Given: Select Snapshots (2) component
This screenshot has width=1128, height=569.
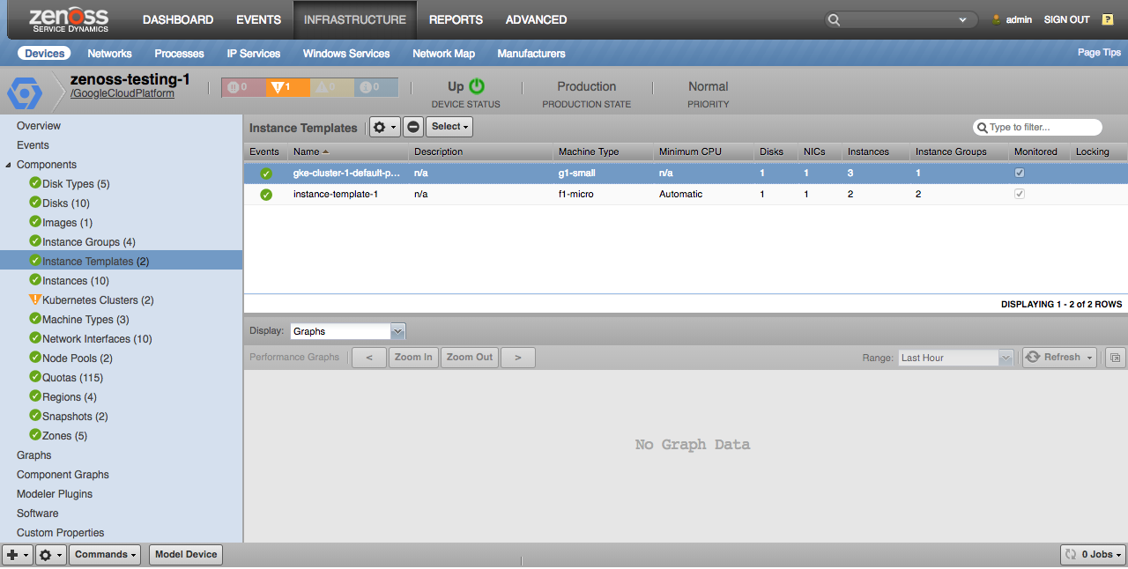Looking at the screenshot, I should 75,417.
